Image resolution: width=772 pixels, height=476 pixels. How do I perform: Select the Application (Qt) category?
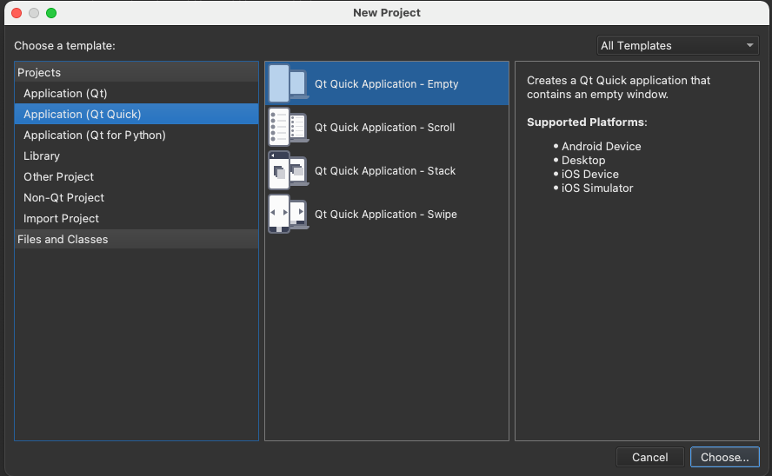click(65, 94)
